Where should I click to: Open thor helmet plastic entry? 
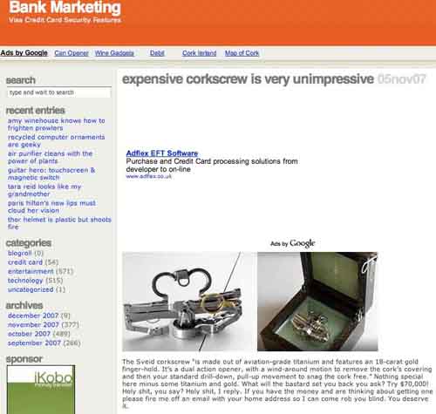(x=59, y=223)
